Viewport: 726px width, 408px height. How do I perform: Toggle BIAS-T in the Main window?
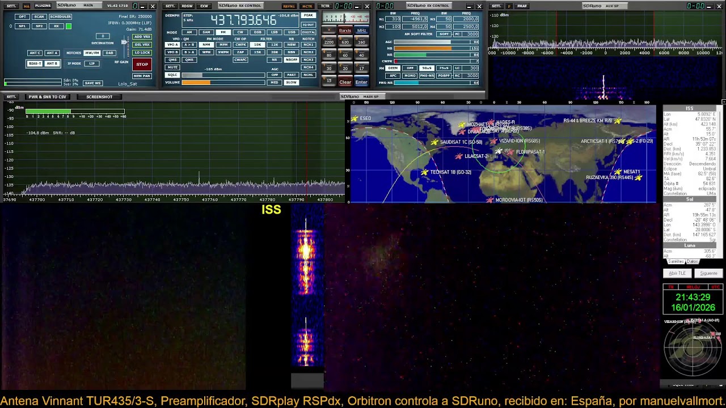coord(35,63)
